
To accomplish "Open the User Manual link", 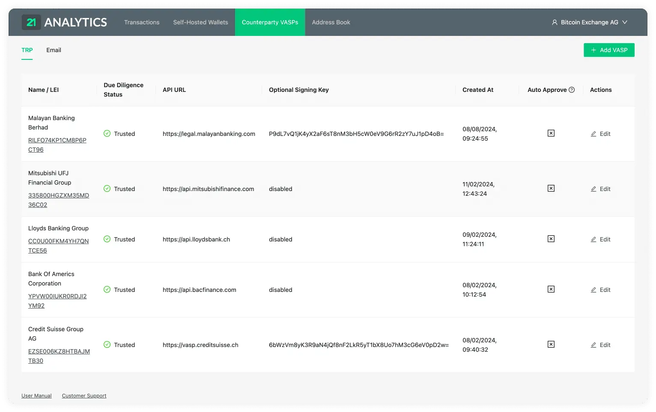I will coord(36,396).
